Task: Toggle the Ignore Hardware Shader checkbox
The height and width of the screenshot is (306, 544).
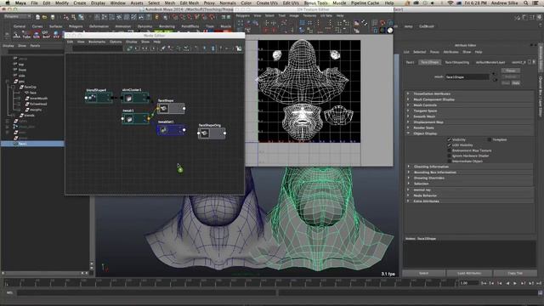Action: (x=450, y=156)
